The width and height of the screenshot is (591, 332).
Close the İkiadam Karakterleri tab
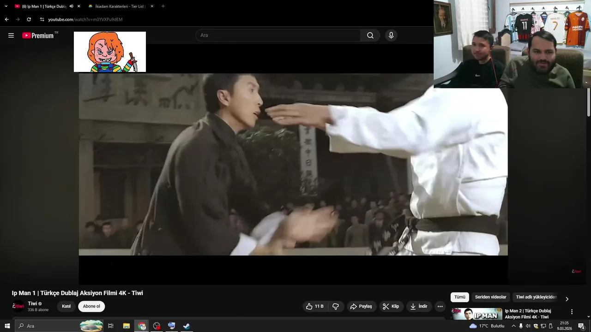[x=152, y=6]
